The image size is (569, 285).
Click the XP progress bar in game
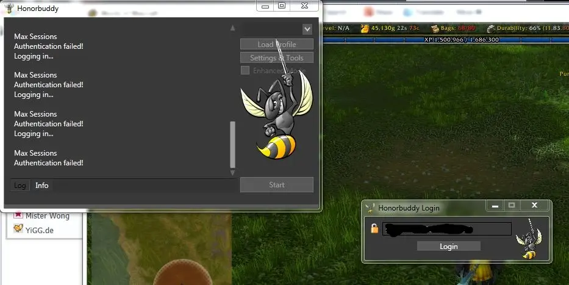pos(446,40)
